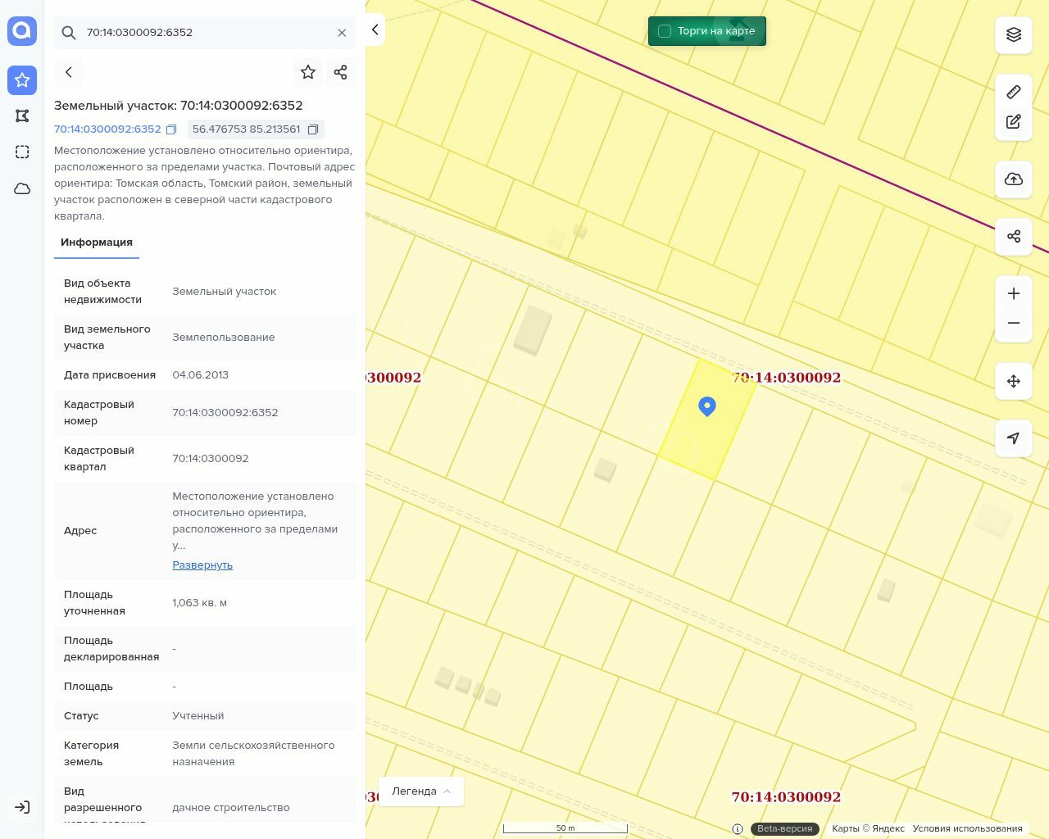The image size is (1049, 839).
Task: Expand the Легенда panel
Action: [x=421, y=791]
